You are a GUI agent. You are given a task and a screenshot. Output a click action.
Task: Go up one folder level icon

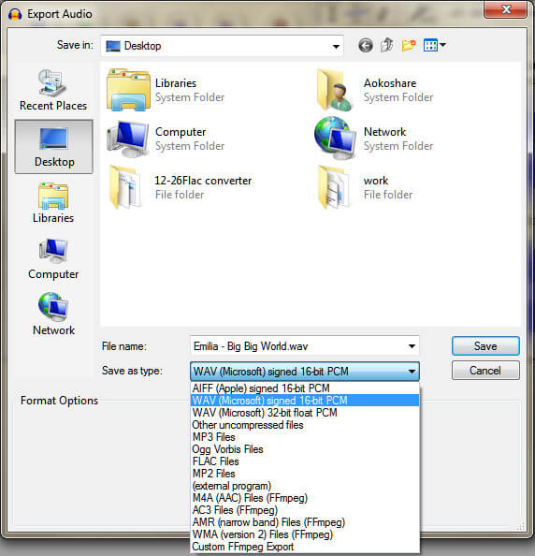tap(386, 45)
